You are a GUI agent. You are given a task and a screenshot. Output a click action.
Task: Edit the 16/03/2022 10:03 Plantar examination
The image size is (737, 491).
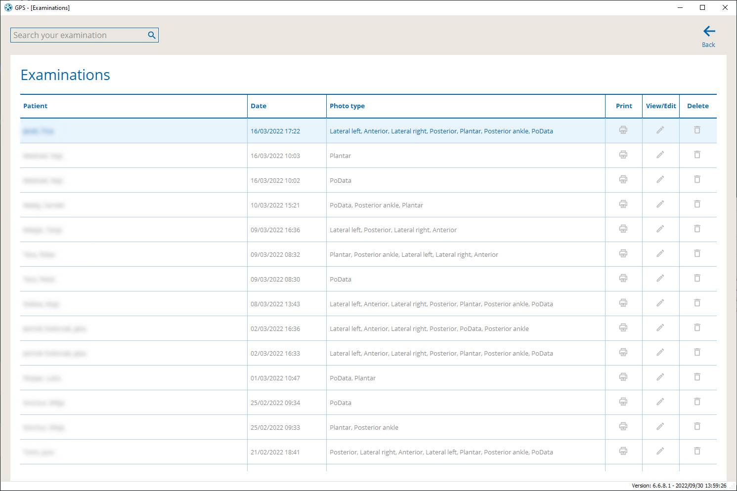(660, 155)
